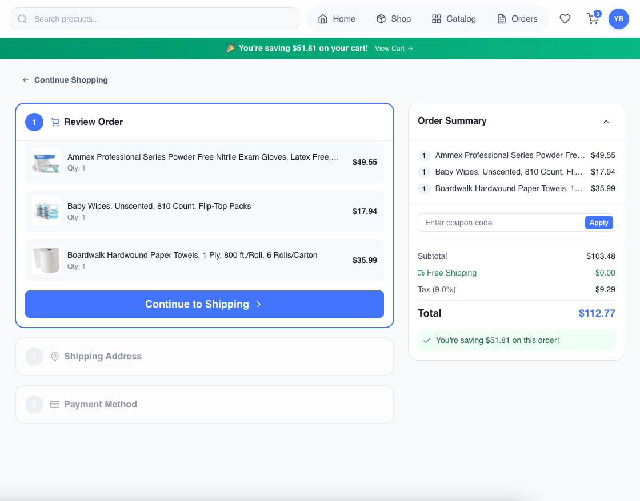Follow the View Cart link in the banner

click(x=393, y=49)
